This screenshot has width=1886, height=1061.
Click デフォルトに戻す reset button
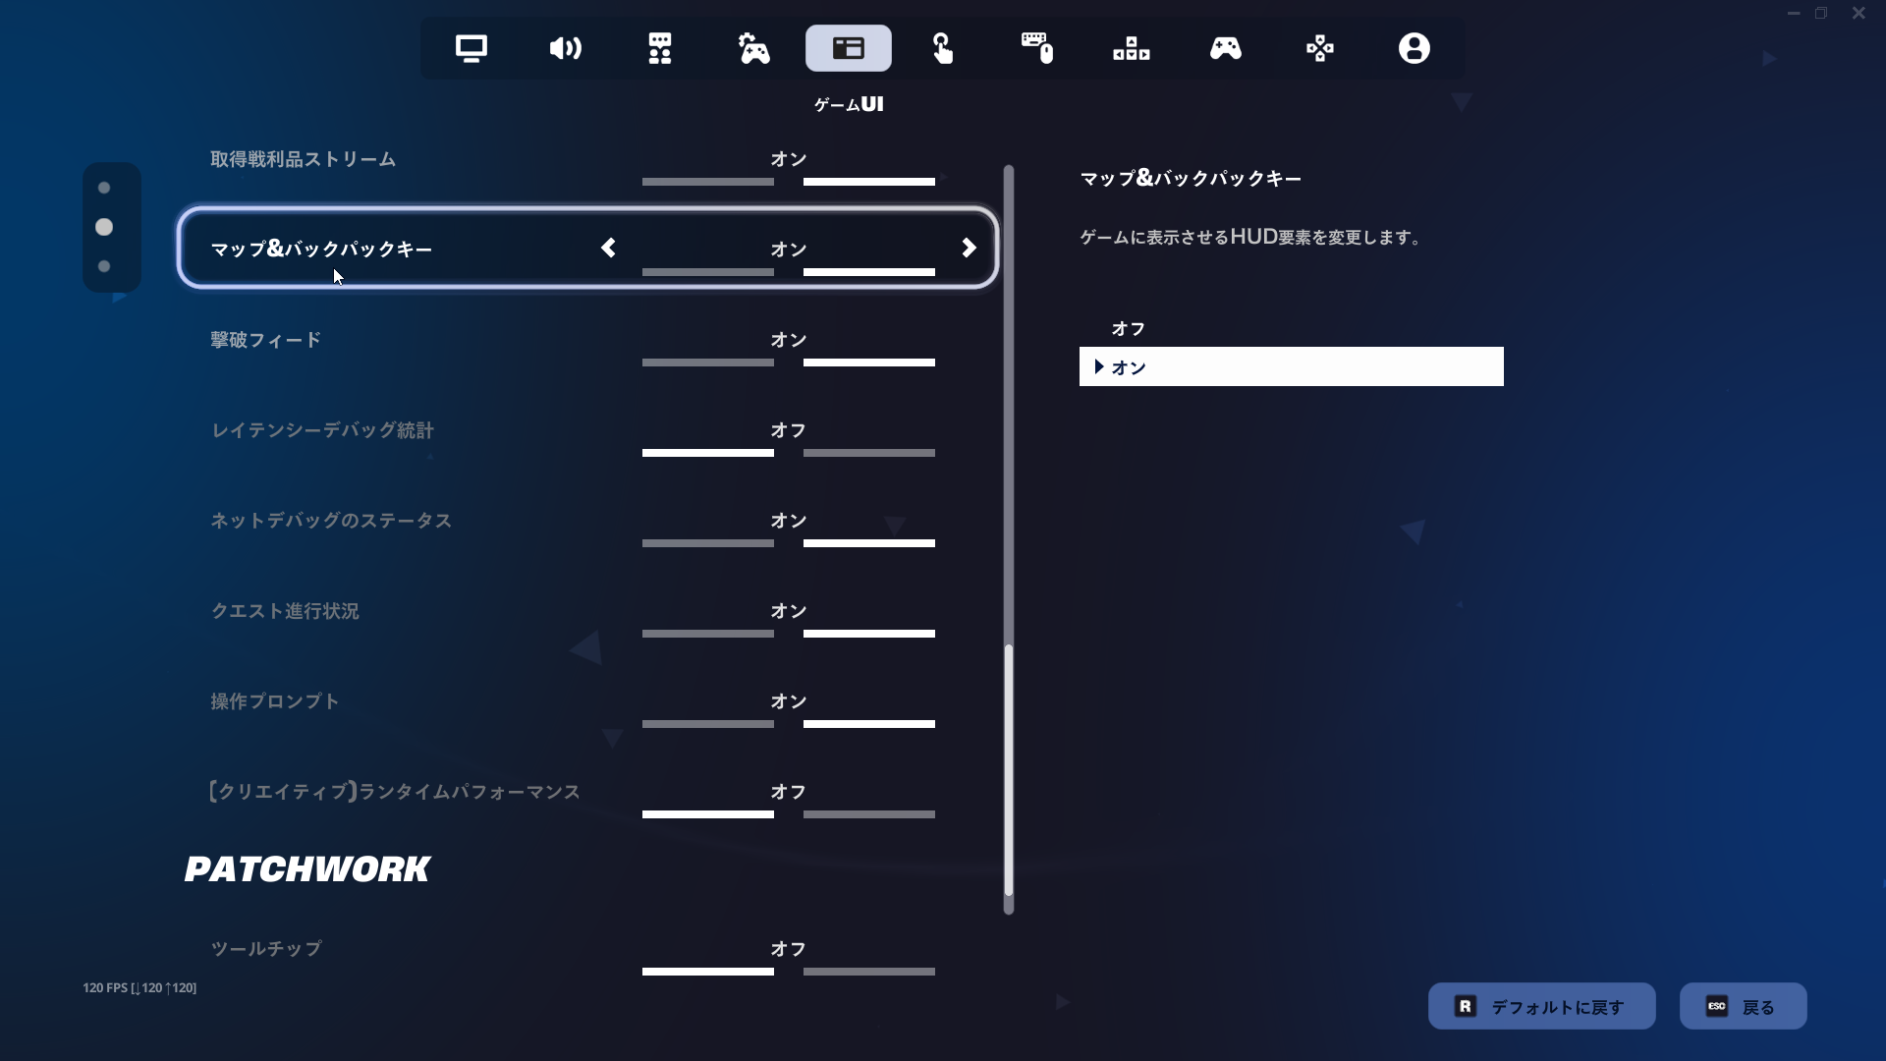1541,1006
